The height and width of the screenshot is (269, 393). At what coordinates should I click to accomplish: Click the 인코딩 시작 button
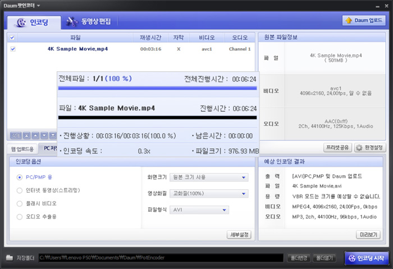(366, 258)
